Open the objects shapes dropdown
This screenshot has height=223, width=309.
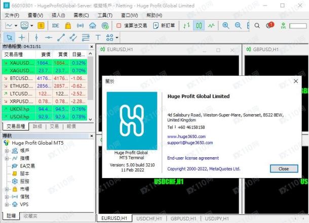point(117,37)
